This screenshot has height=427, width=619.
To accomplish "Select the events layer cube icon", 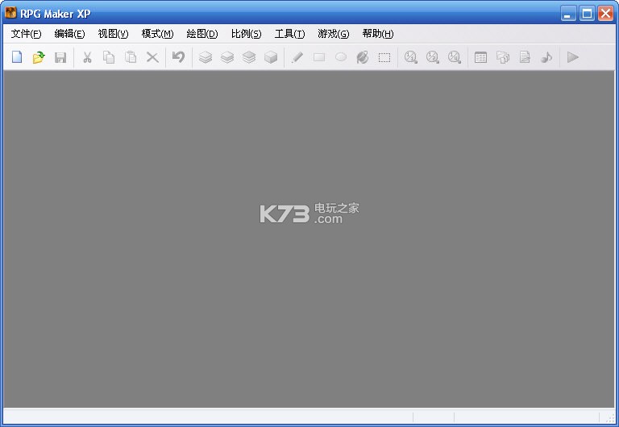I will (x=271, y=57).
